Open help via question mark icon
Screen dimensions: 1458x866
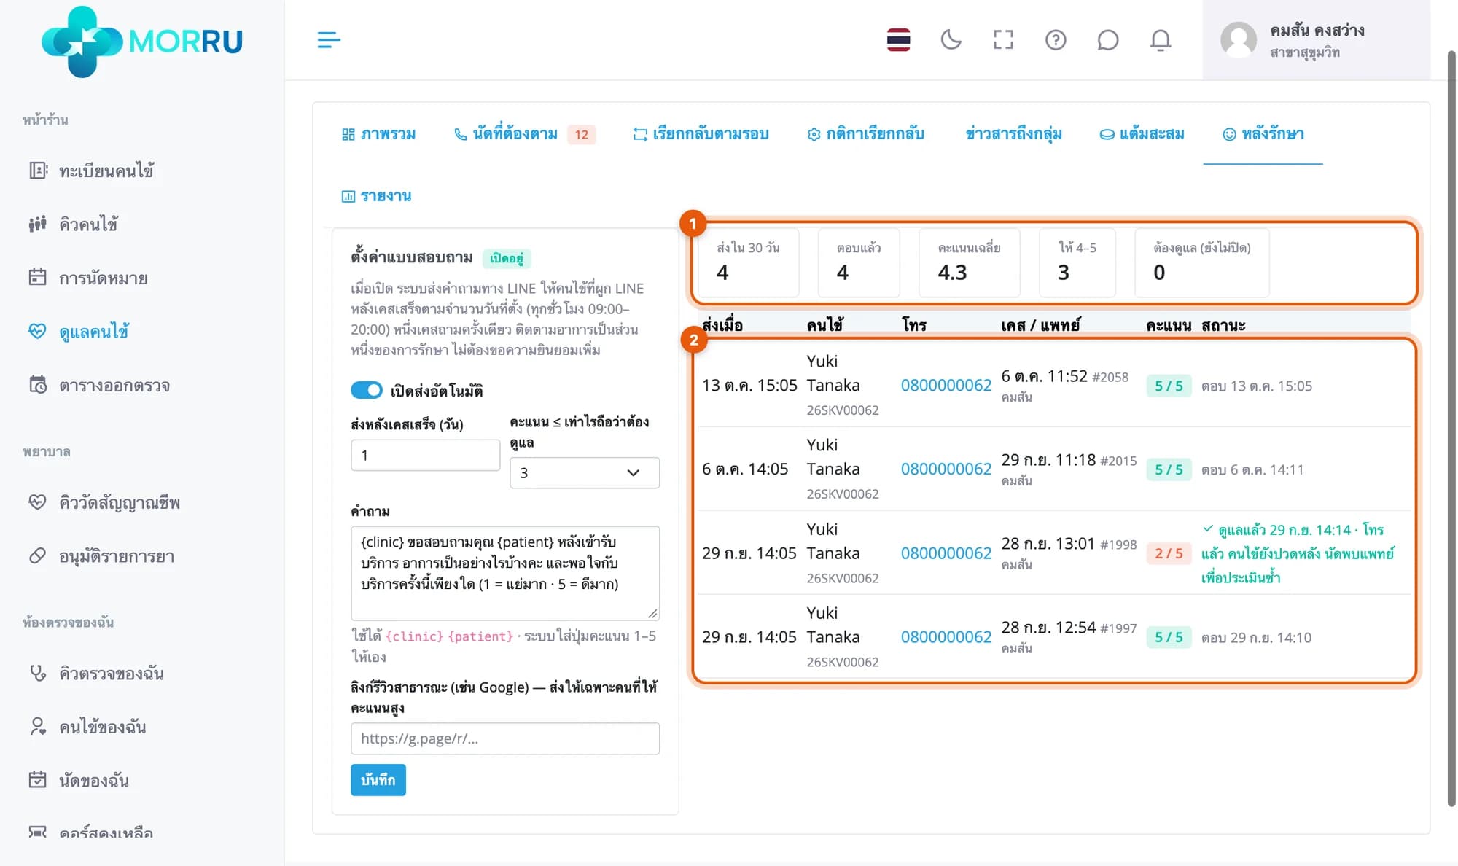point(1056,40)
